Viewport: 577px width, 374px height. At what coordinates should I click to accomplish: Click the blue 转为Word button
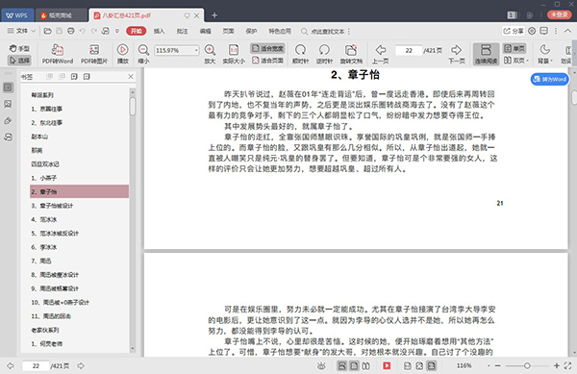(x=550, y=79)
